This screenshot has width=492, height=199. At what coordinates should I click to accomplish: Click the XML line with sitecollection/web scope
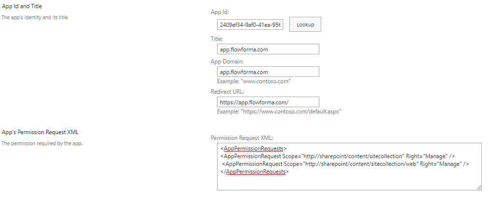click(345, 164)
